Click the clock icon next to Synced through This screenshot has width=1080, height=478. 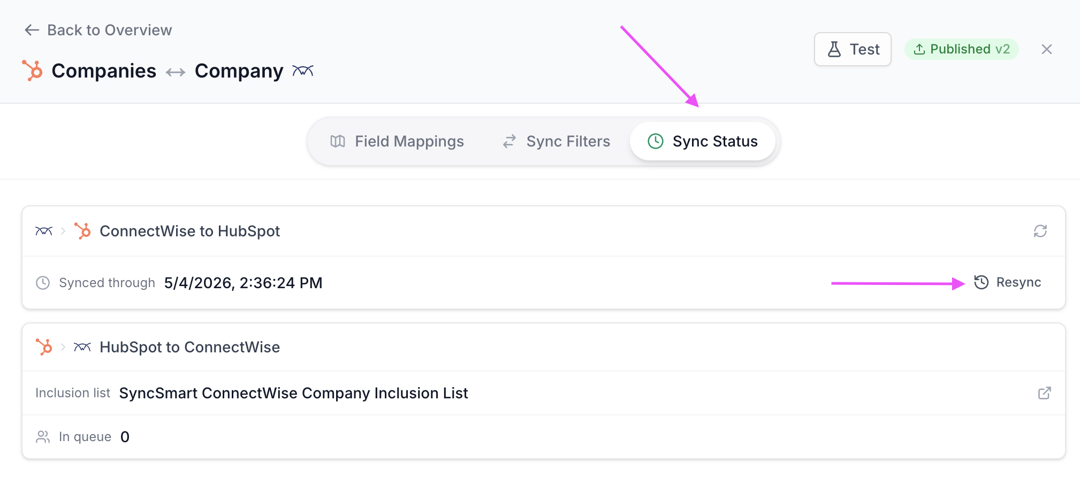click(43, 283)
